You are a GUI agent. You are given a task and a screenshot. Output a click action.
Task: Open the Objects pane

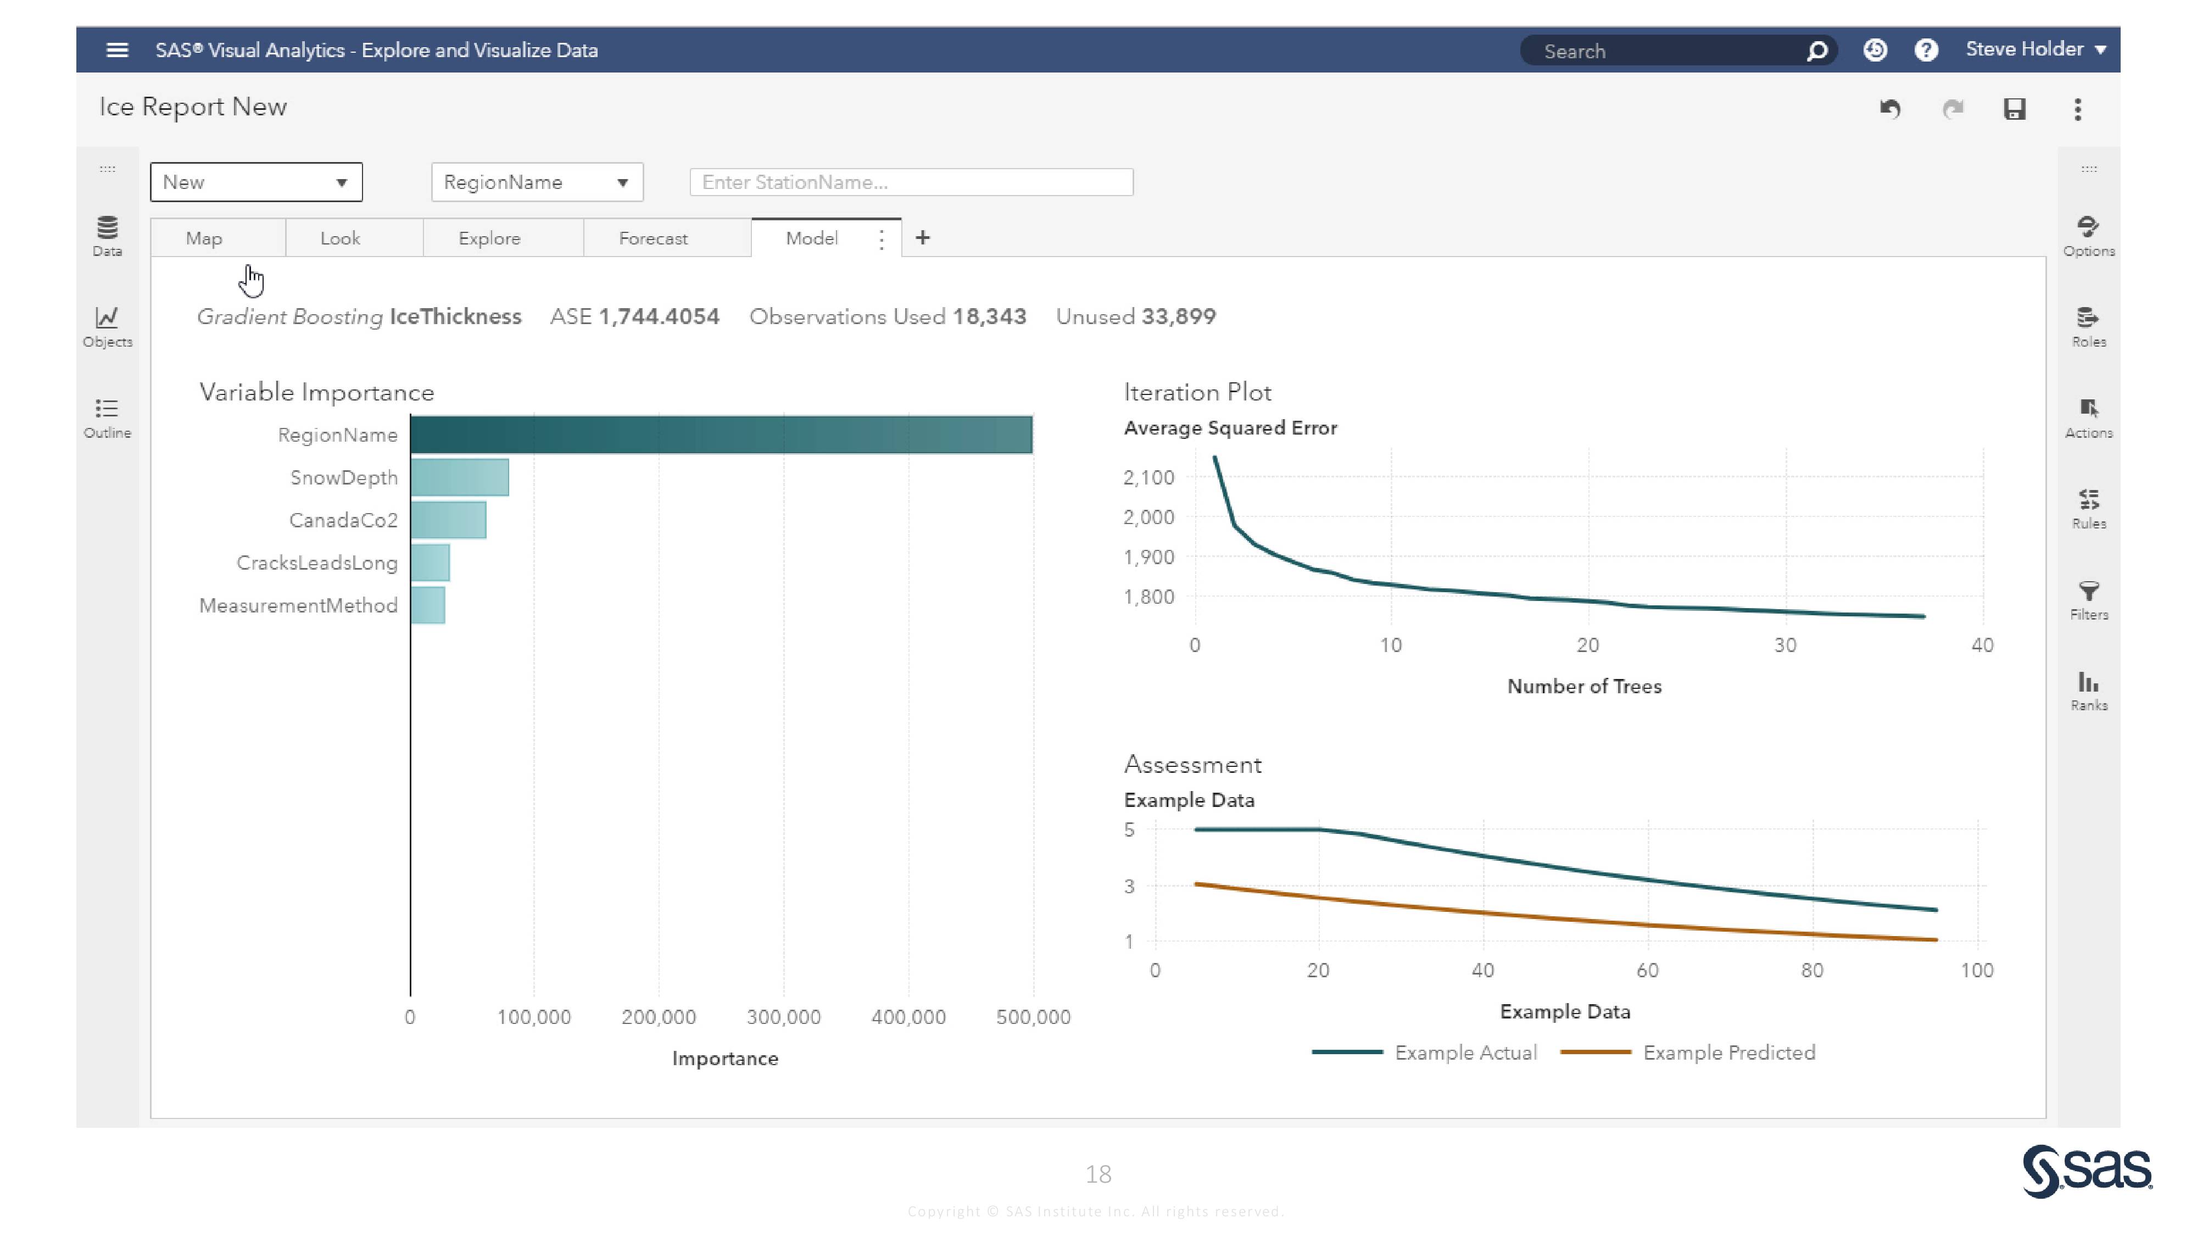point(108,327)
